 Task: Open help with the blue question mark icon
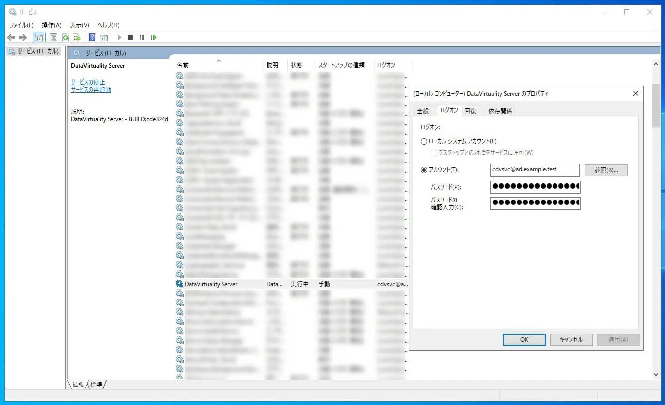tap(92, 37)
